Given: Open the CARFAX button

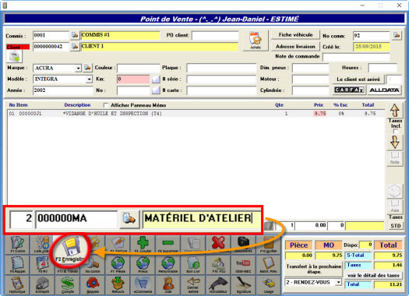Looking at the screenshot, I should pyautogui.click(x=349, y=90).
